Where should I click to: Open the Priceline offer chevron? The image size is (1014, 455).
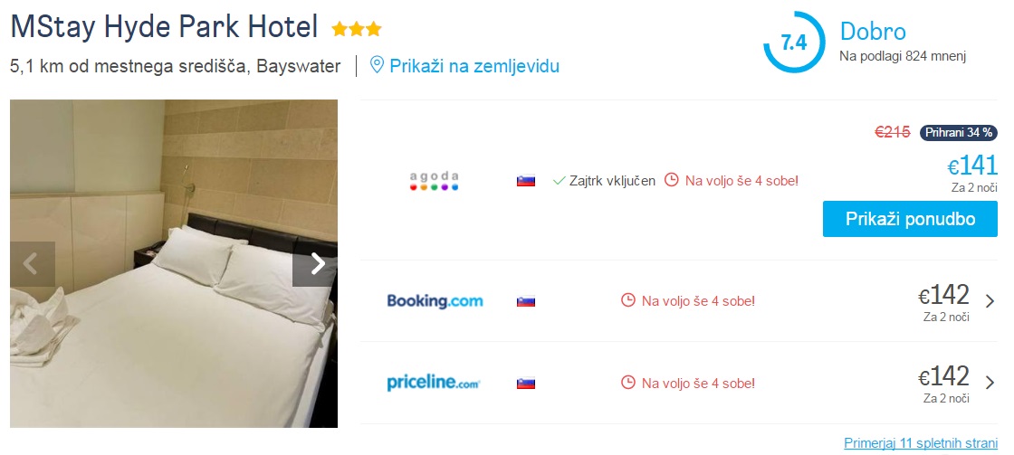pos(990,383)
